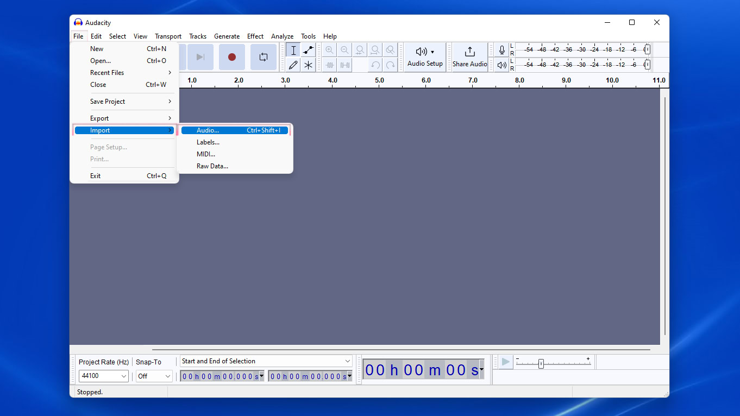Click the playback speed slider handle
The width and height of the screenshot is (740, 416).
[541, 364]
